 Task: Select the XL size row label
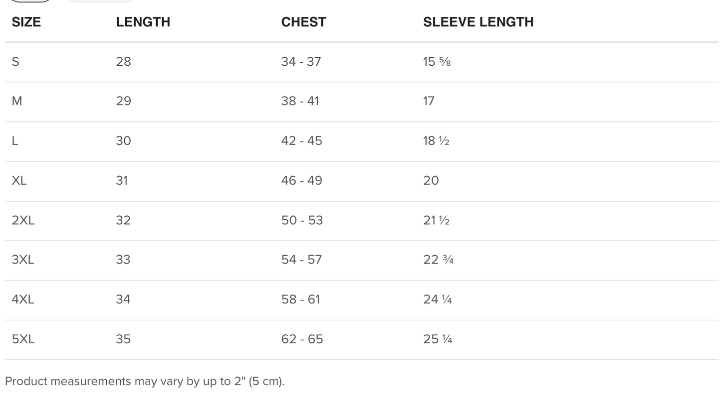19,180
